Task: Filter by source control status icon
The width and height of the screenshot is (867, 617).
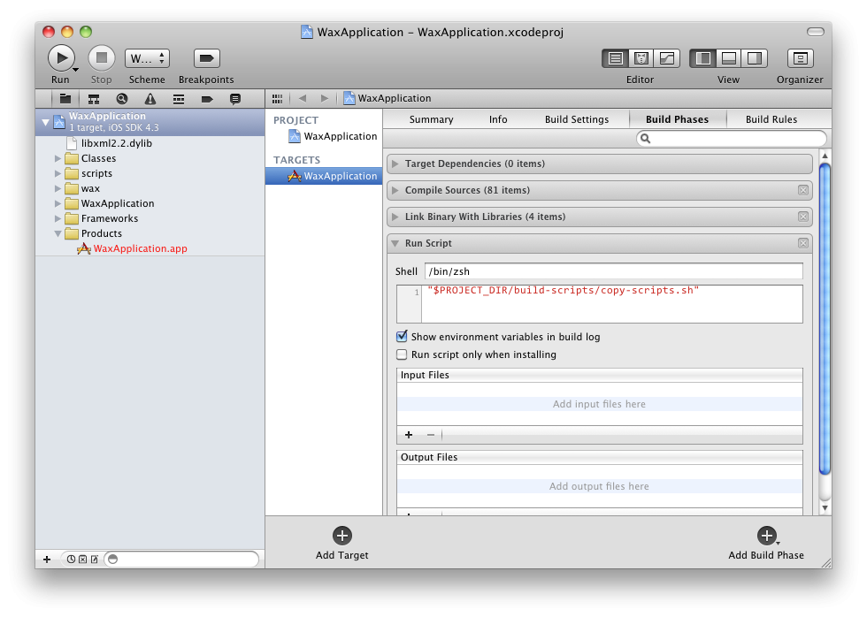Action: (82, 559)
